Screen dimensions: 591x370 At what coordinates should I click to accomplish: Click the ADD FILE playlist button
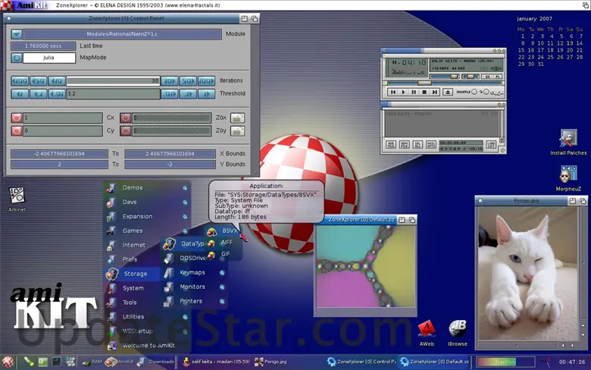point(391,145)
